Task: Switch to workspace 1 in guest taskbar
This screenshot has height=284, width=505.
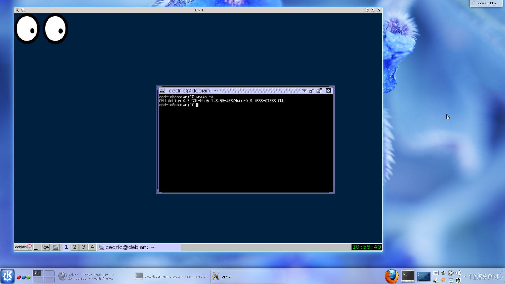Action: (x=66, y=247)
